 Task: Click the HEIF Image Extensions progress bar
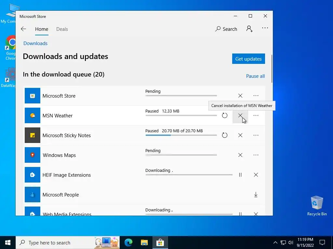189,175
